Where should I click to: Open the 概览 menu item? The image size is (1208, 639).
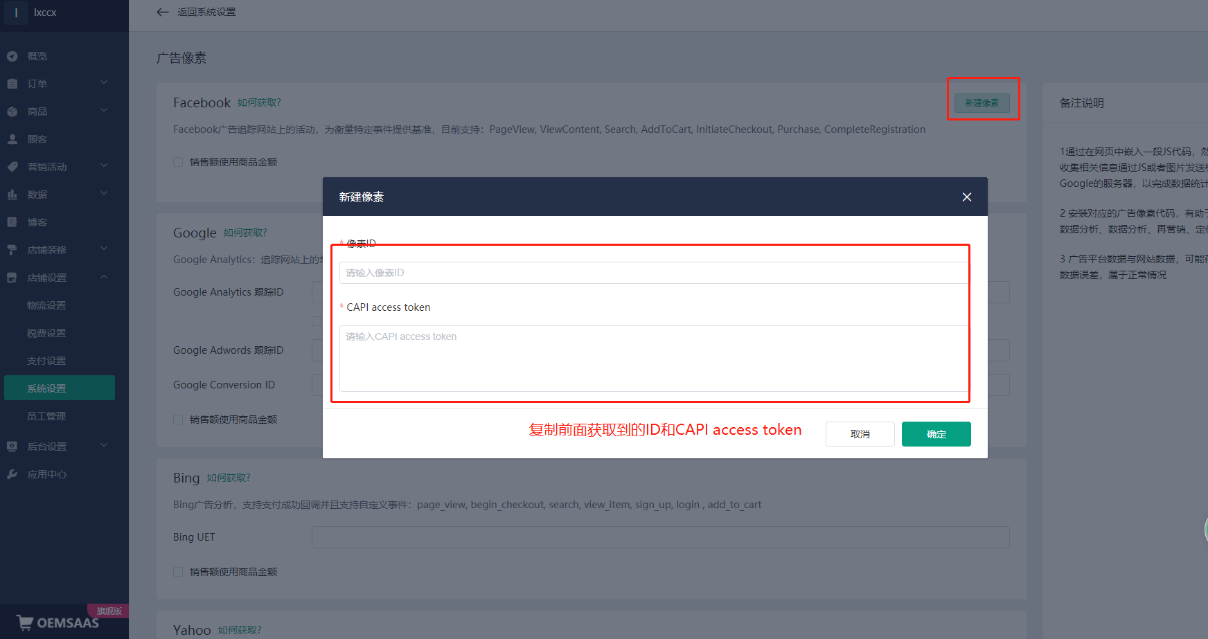click(x=37, y=56)
